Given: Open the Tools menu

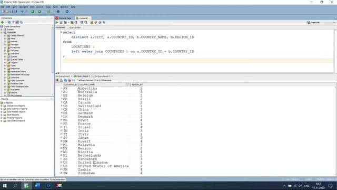Looking at the screenshot, I should (x=55, y=7).
